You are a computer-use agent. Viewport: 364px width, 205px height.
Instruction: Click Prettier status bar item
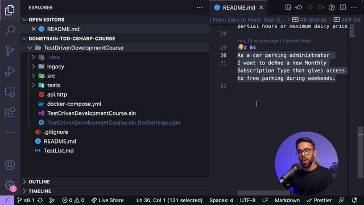(x=319, y=200)
